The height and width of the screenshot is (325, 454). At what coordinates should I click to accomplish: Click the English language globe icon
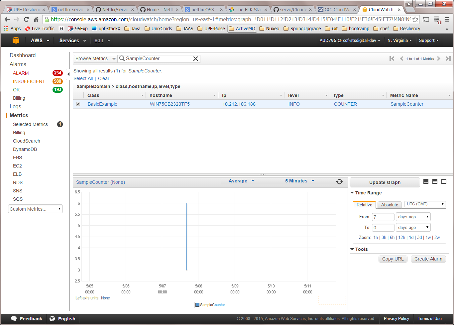coord(52,319)
